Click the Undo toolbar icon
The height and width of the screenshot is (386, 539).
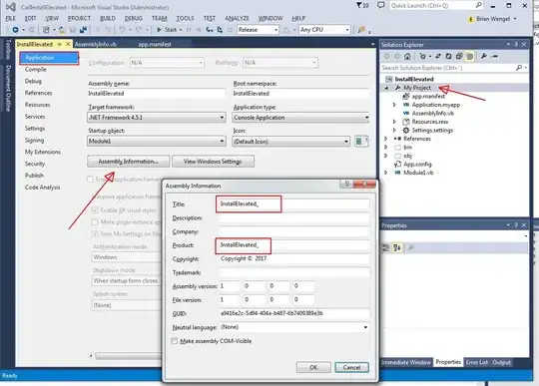(122, 30)
